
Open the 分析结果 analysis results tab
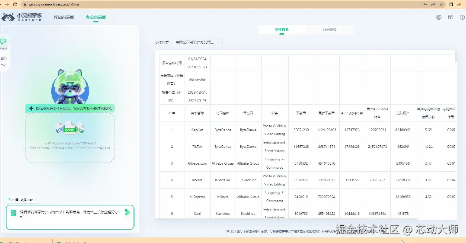pyautogui.click(x=329, y=30)
